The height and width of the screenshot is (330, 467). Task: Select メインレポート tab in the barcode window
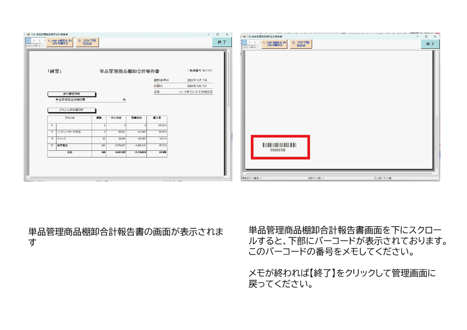pyautogui.click(x=250, y=48)
